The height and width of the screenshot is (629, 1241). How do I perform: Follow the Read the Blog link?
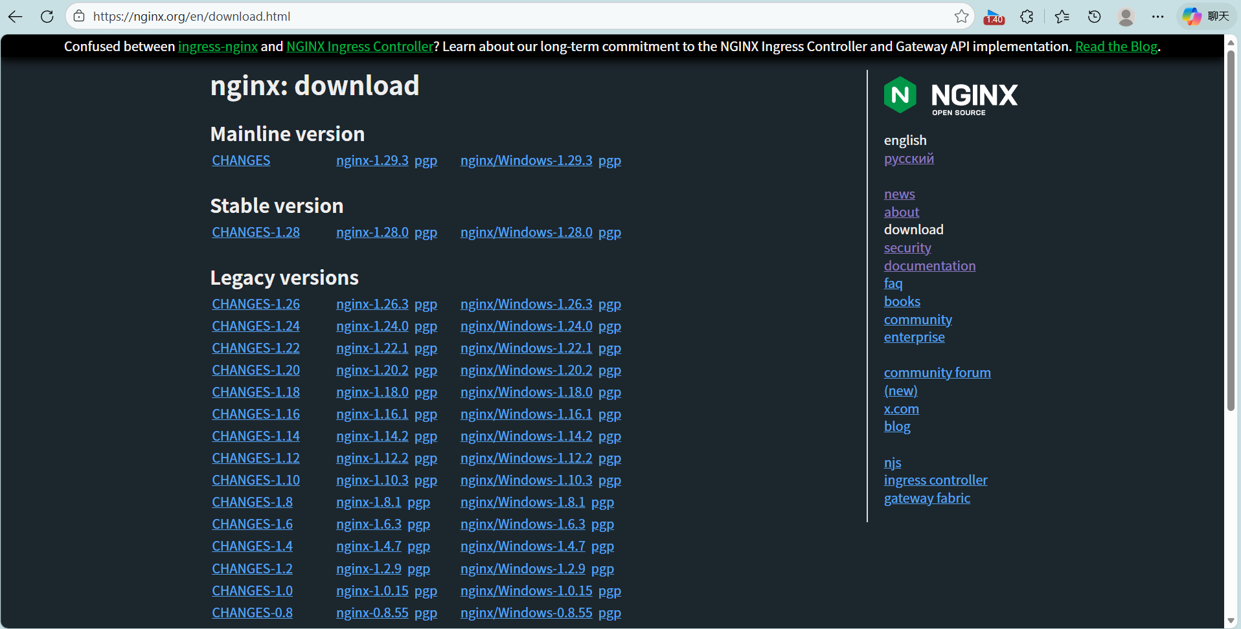[x=1116, y=47]
